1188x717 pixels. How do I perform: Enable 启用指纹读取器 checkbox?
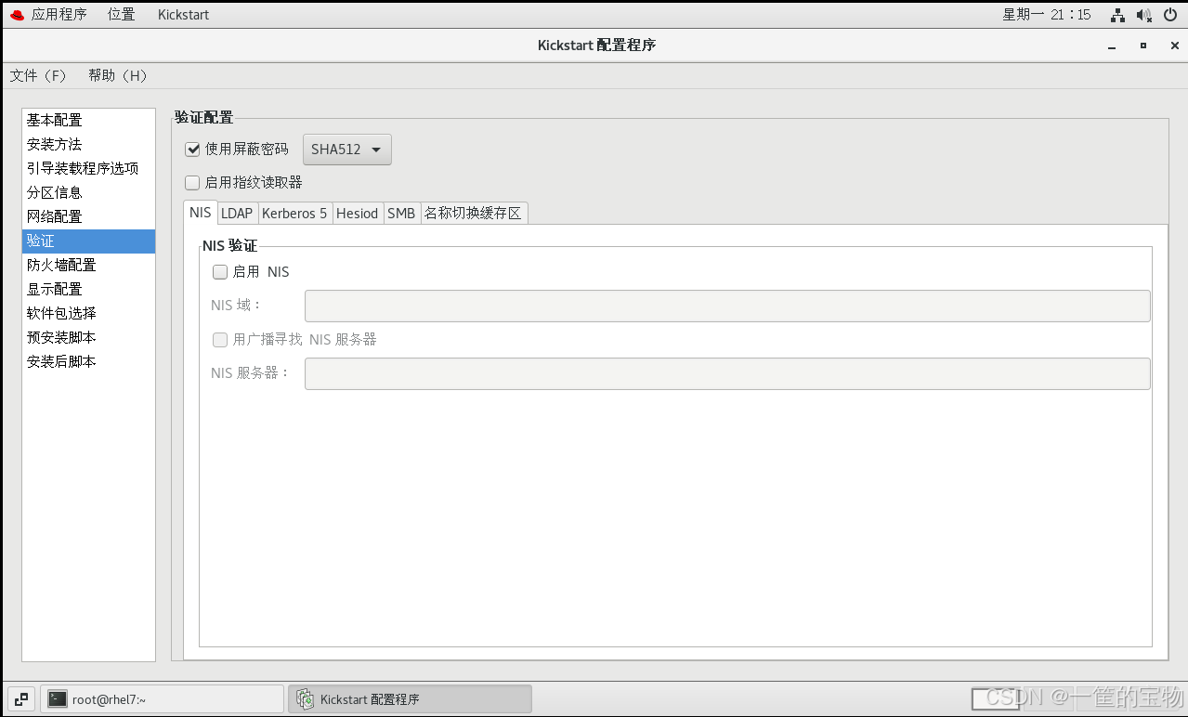[193, 182]
